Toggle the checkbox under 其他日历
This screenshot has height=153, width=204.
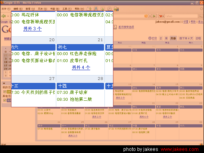point(5,100)
